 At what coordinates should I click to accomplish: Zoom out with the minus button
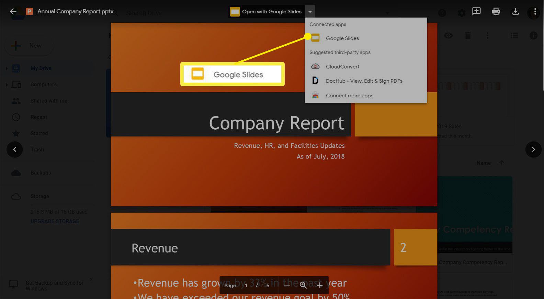[287, 285]
